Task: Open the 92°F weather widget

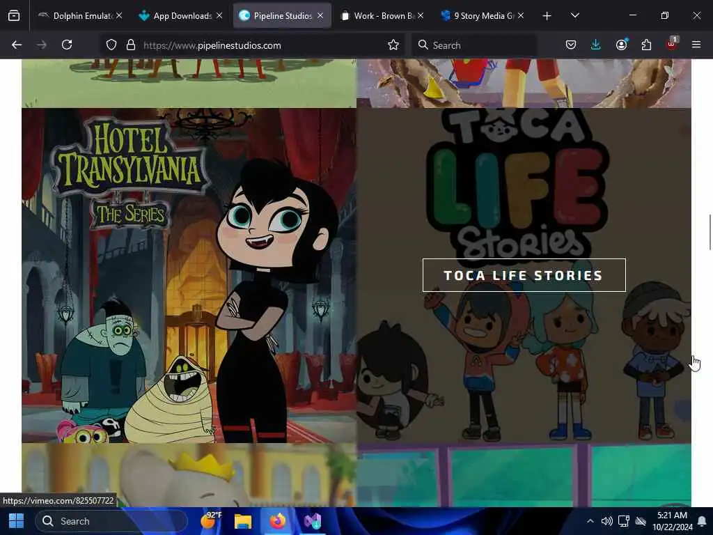Action: pos(210,520)
